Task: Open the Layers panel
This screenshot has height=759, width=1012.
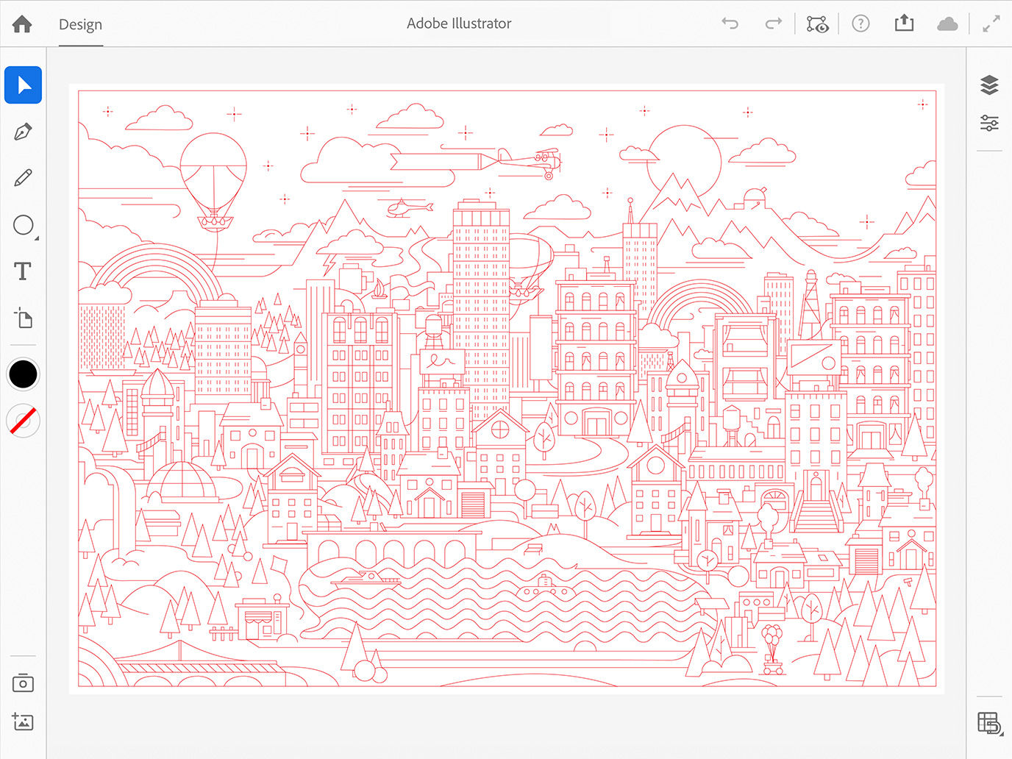Action: tap(989, 85)
